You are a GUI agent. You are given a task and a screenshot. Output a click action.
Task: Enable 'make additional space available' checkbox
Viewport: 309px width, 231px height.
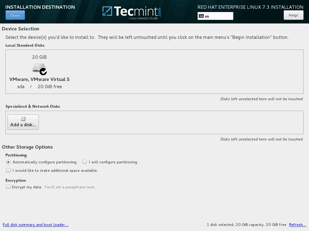[x=8, y=170]
